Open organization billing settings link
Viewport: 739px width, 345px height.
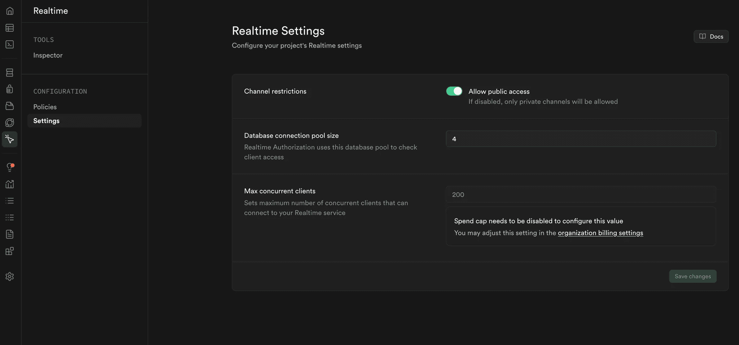[600, 233]
